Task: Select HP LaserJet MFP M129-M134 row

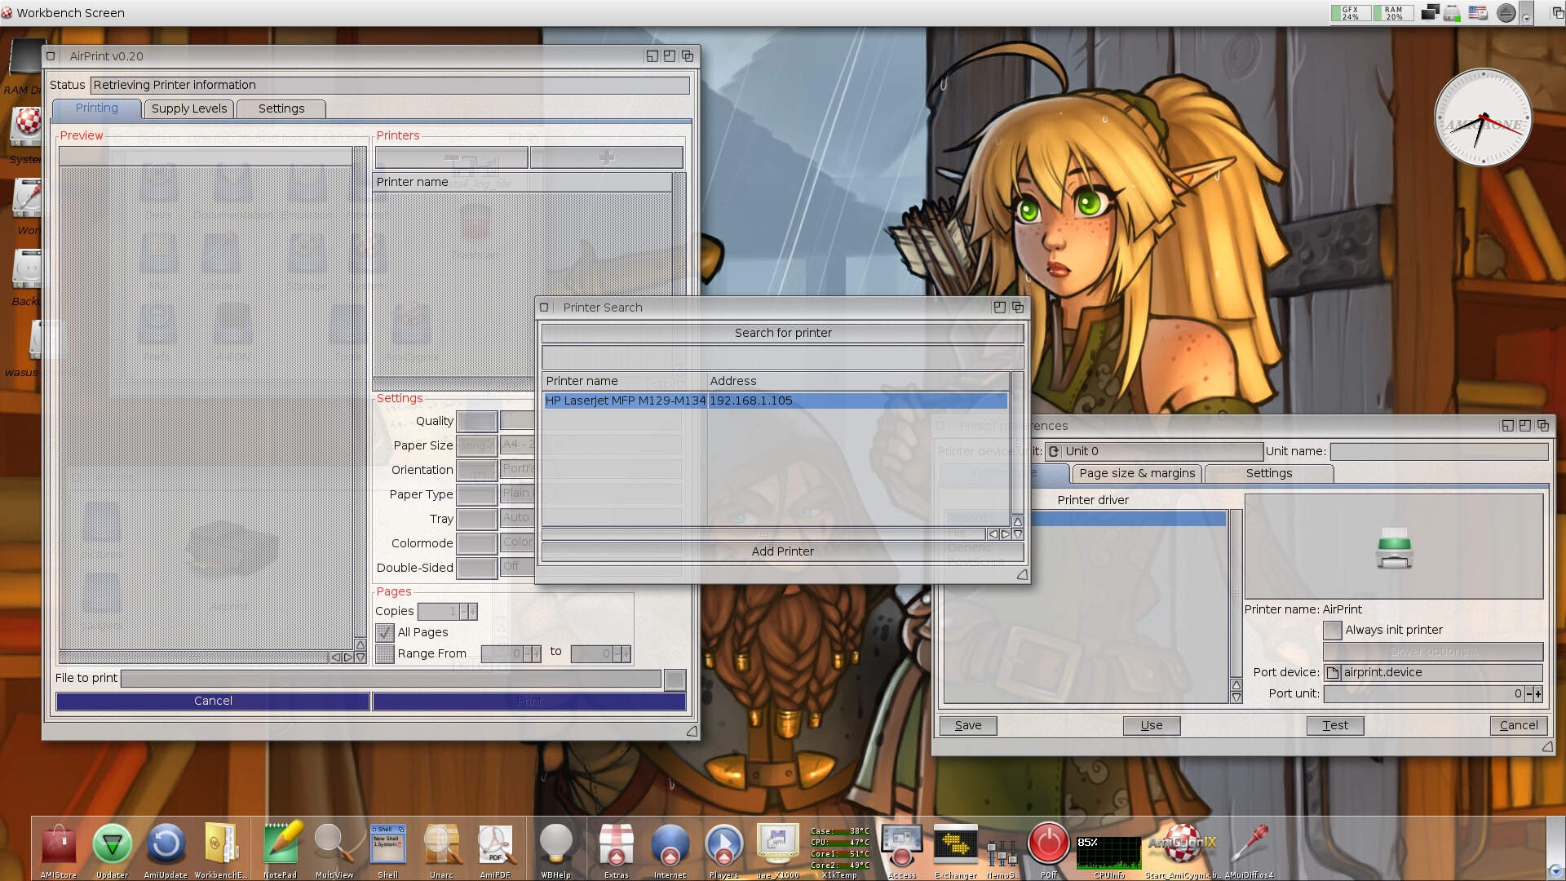Action: [776, 401]
